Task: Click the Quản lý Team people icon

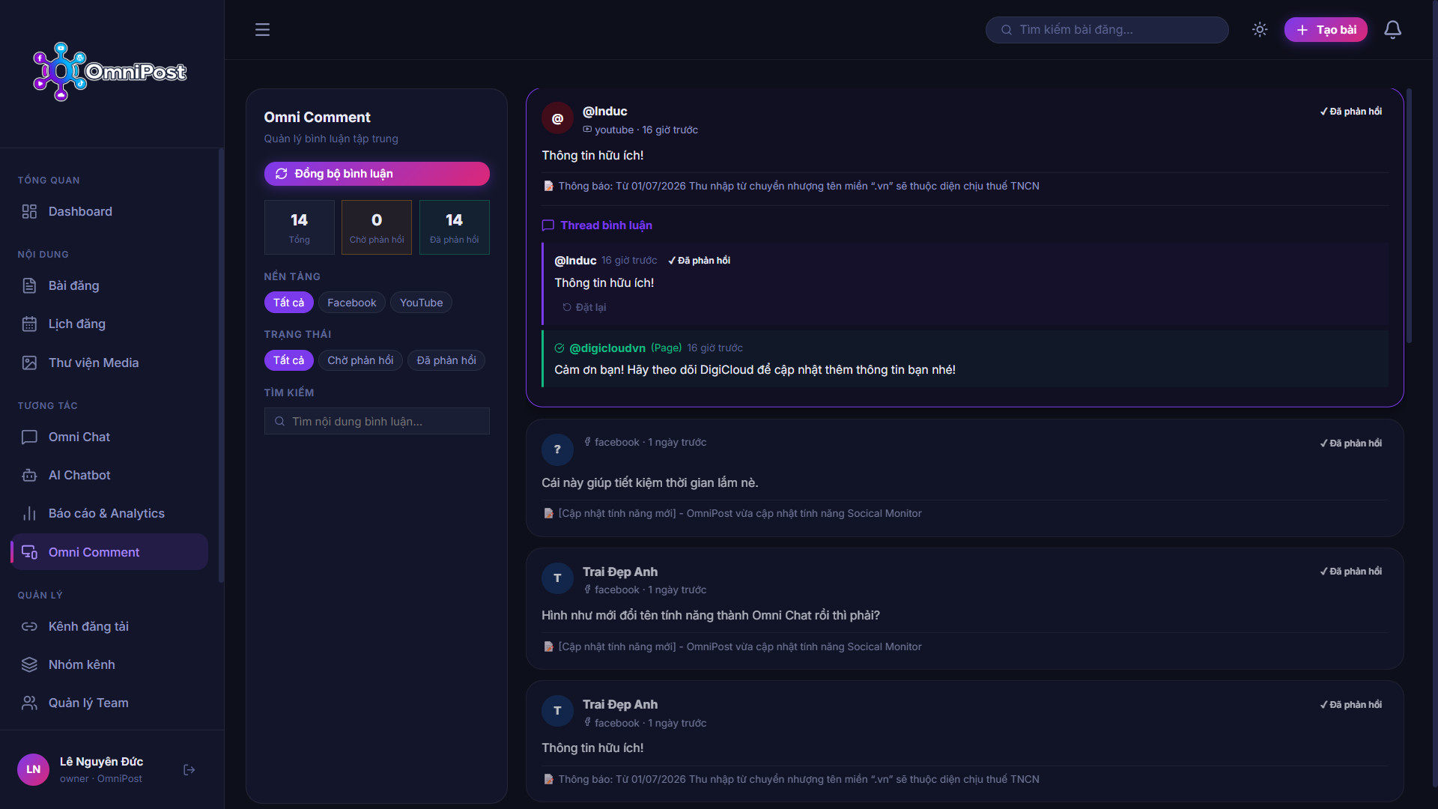Action: [x=29, y=703]
